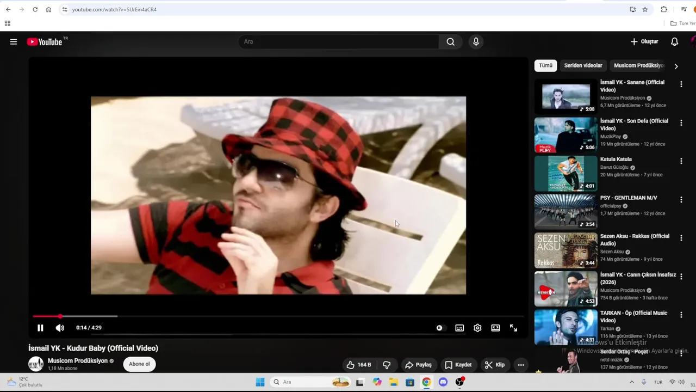Click the address bar URL

click(114, 9)
